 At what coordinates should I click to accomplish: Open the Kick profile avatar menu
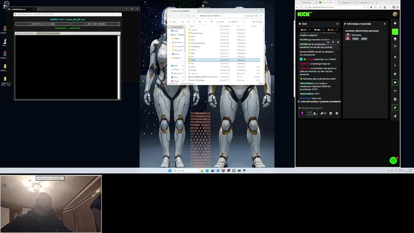point(395,14)
